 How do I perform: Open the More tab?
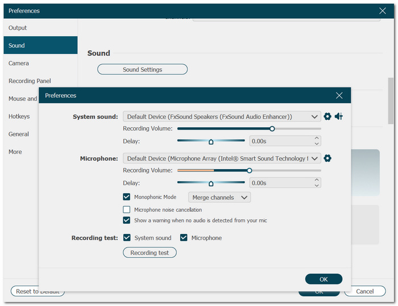click(22, 152)
